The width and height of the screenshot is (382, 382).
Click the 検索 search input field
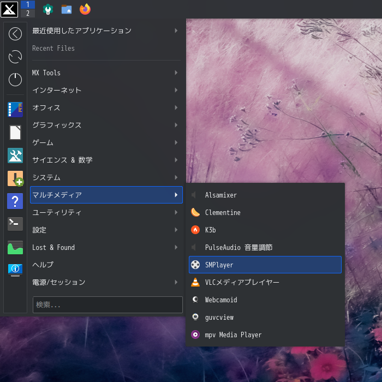(x=108, y=305)
